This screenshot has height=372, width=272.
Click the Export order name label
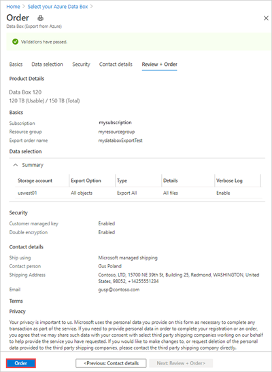coord(29,141)
